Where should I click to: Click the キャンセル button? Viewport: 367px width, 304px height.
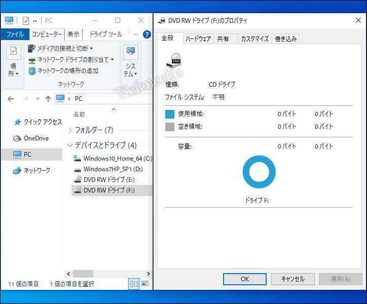[x=292, y=279]
